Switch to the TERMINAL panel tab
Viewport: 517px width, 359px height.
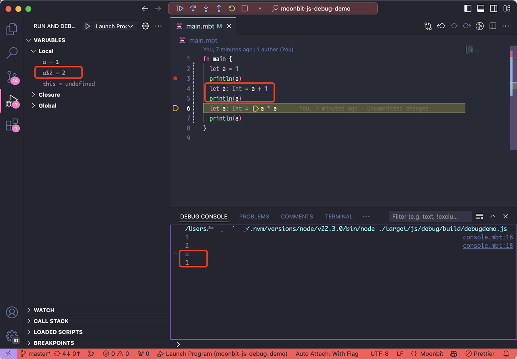point(338,217)
